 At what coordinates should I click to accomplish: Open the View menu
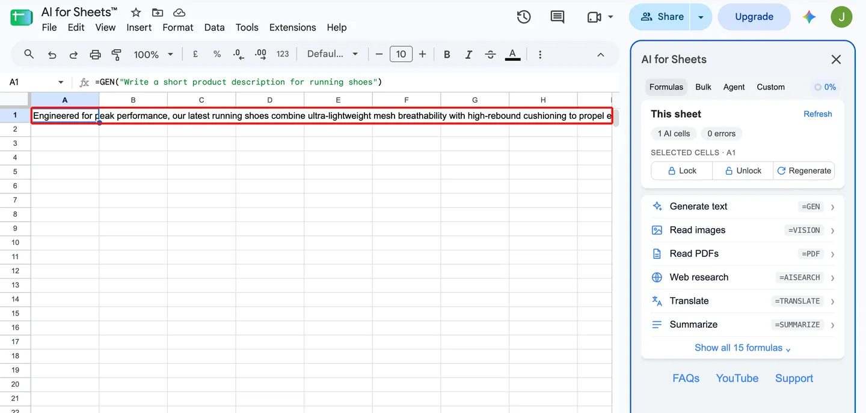click(x=105, y=28)
